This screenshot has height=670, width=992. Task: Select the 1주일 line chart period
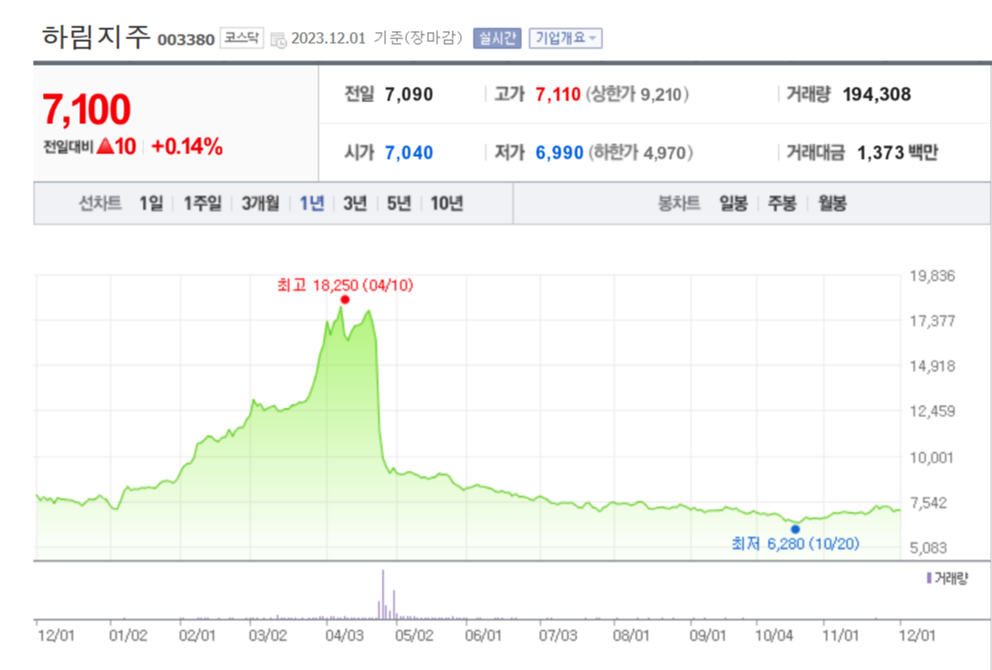(x=203, y=203)
